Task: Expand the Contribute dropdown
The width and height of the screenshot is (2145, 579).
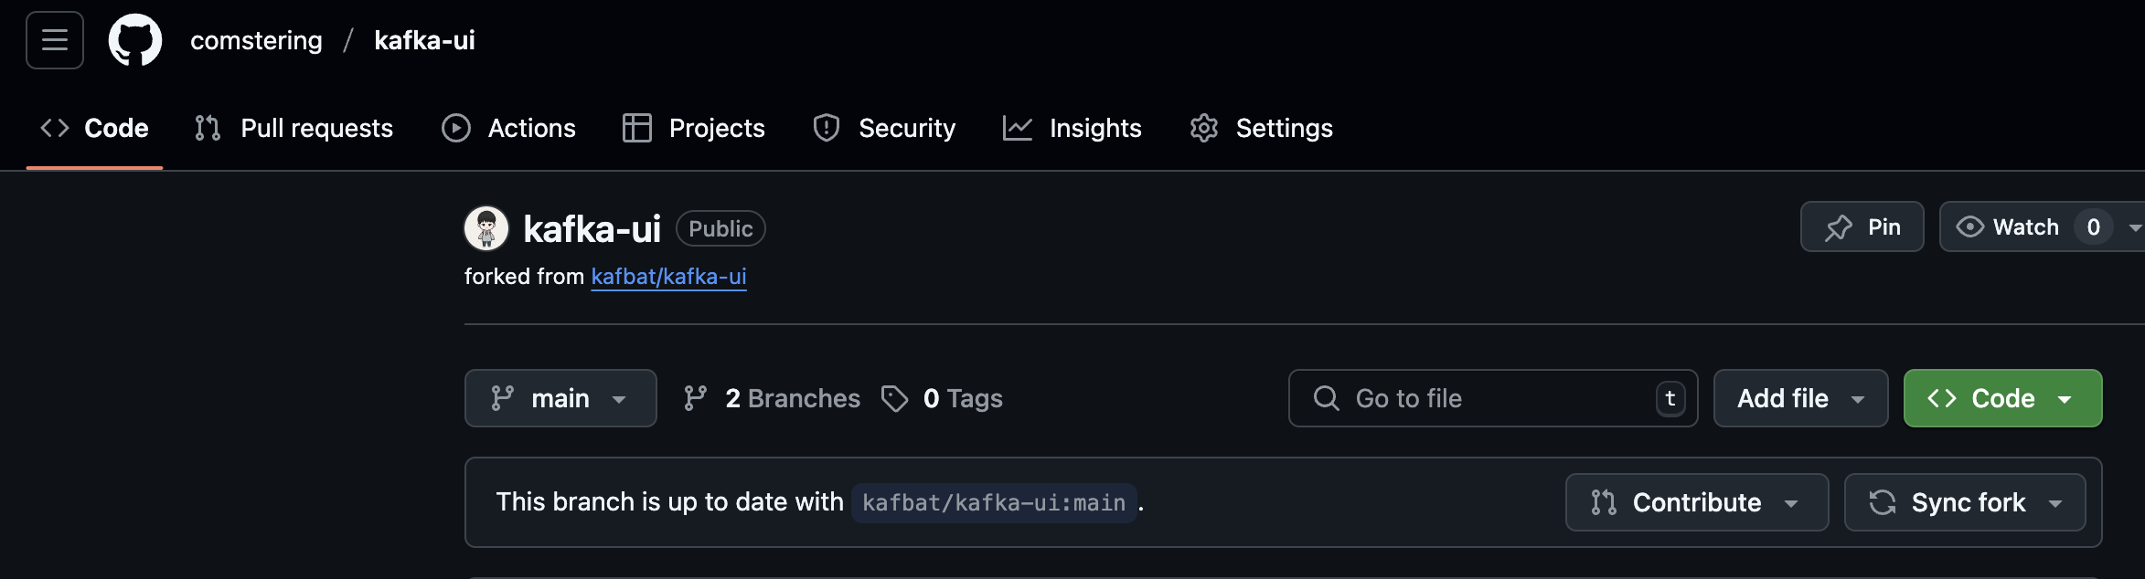Action: point(1697,502)
